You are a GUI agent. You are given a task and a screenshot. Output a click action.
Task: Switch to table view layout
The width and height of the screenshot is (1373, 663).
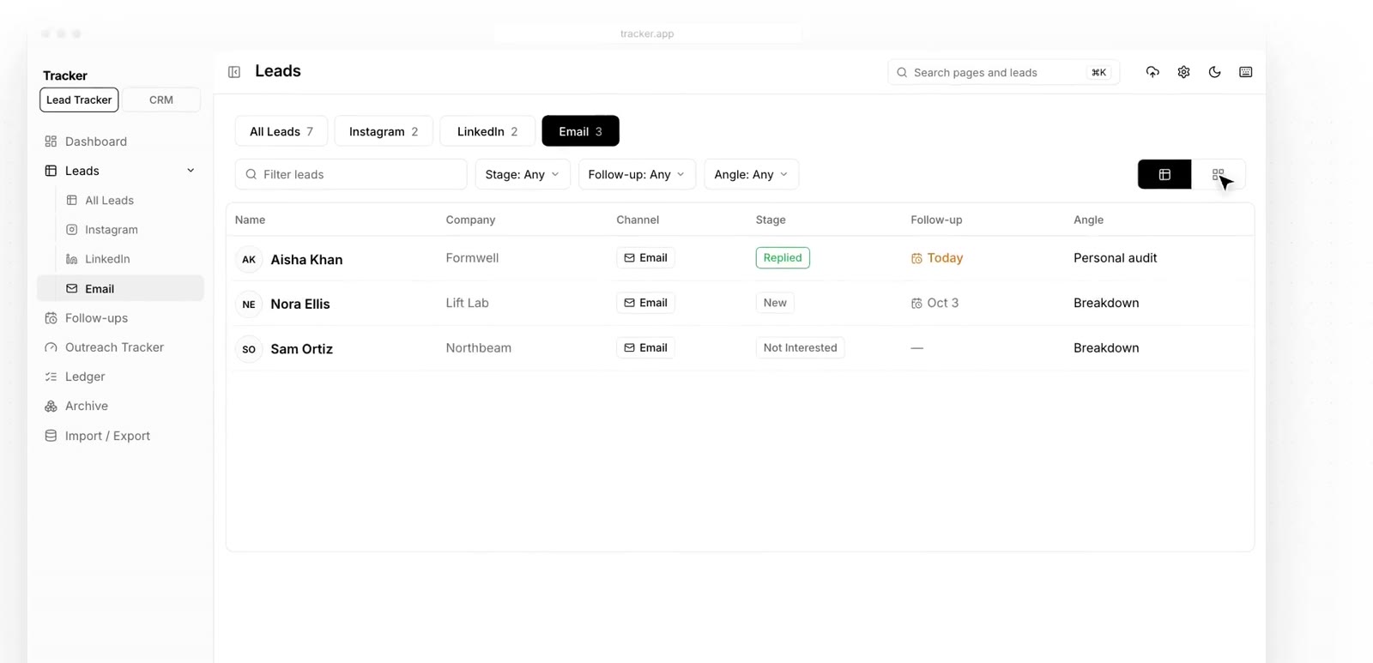[x=1164, y=174]
